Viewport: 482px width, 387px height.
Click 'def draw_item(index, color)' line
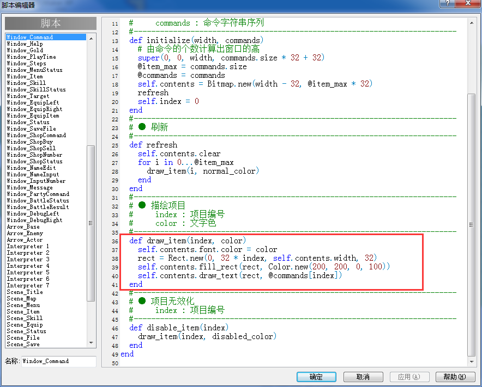[188, 241]
